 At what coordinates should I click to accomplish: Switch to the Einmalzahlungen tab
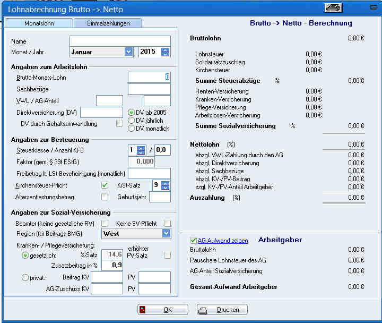[x=108, y=23]
